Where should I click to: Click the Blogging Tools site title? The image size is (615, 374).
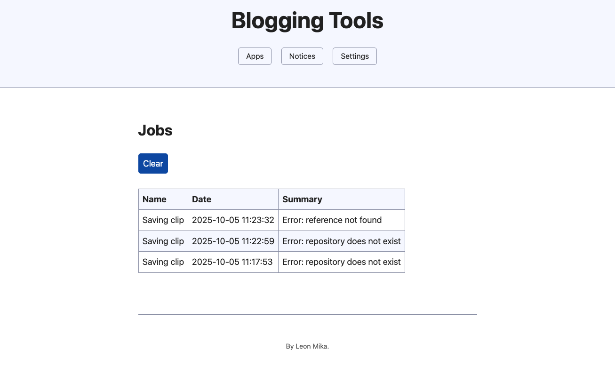(307, 21)
